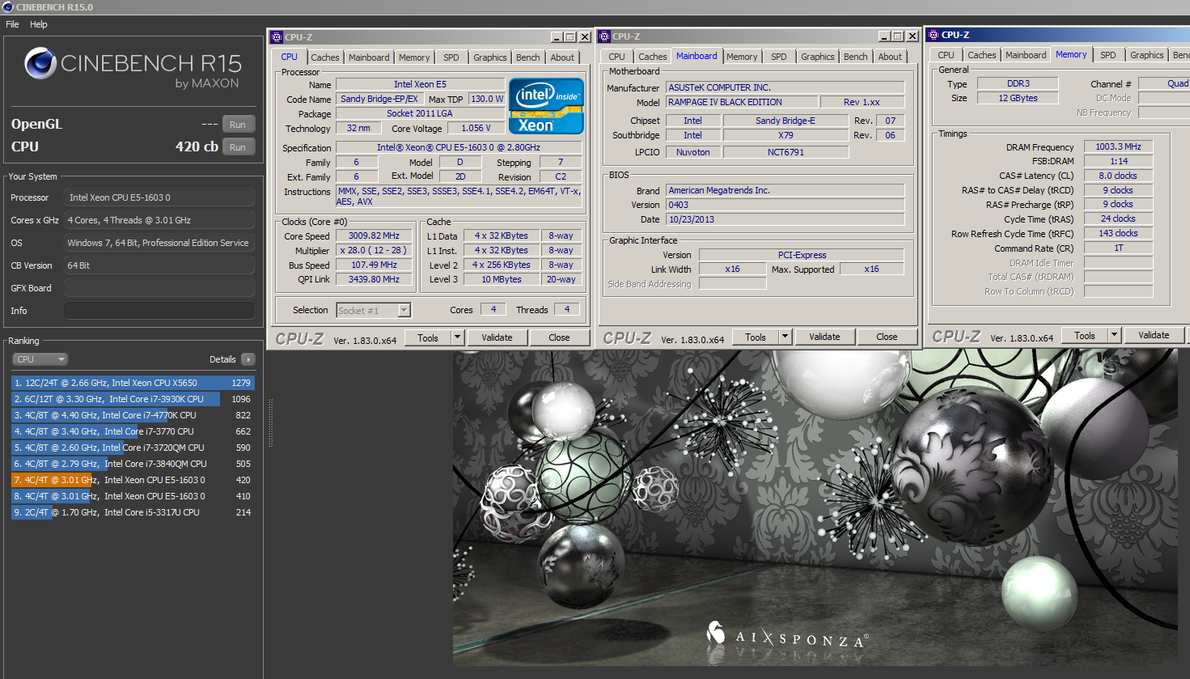Switch to Memory tab in Mainboard CPU-Z window

[742, 57]
